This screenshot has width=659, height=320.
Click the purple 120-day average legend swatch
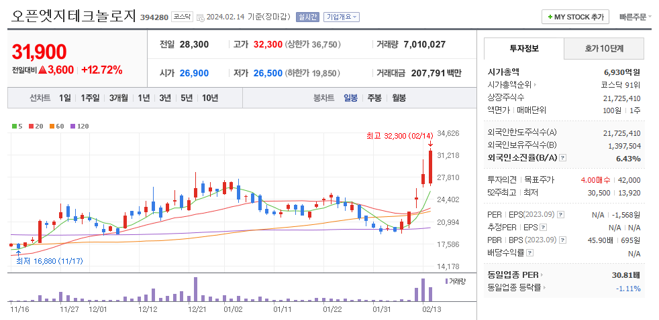point(72,127)
